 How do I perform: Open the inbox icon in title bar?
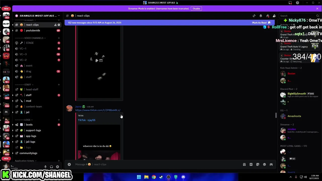pyautogui.click(x=290, y=3)
